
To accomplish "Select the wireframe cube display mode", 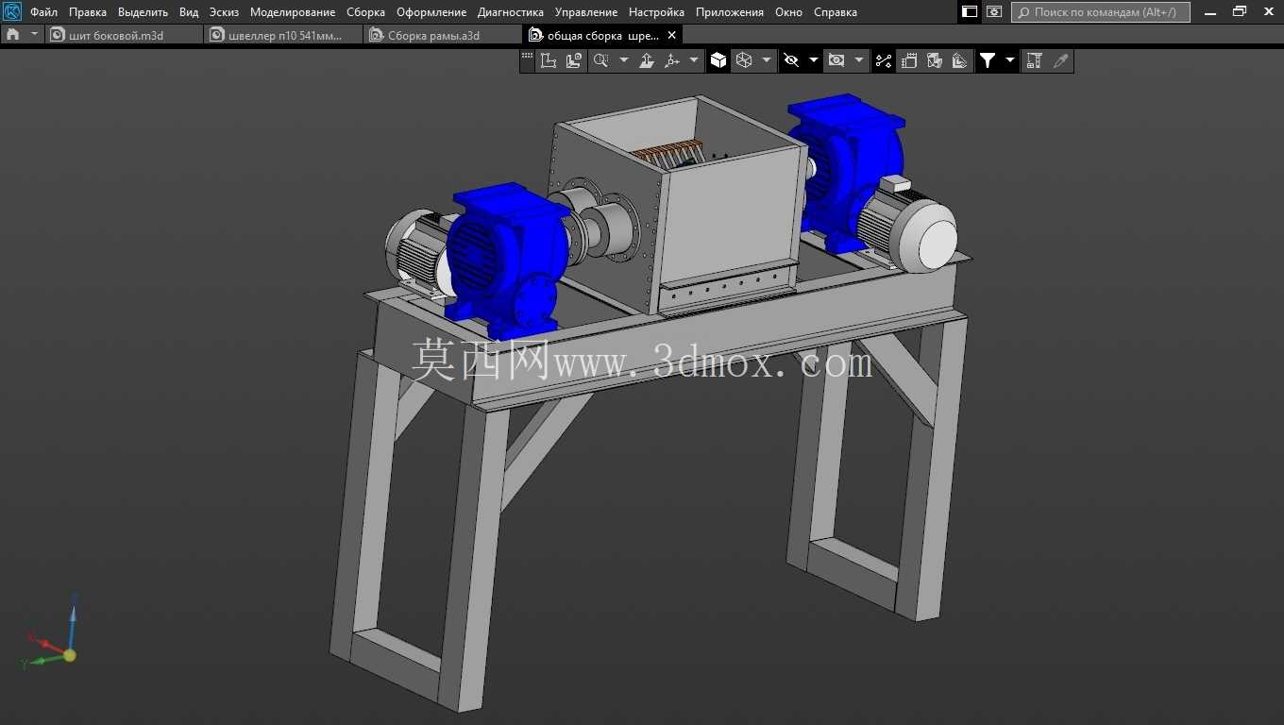I will 744,60.
